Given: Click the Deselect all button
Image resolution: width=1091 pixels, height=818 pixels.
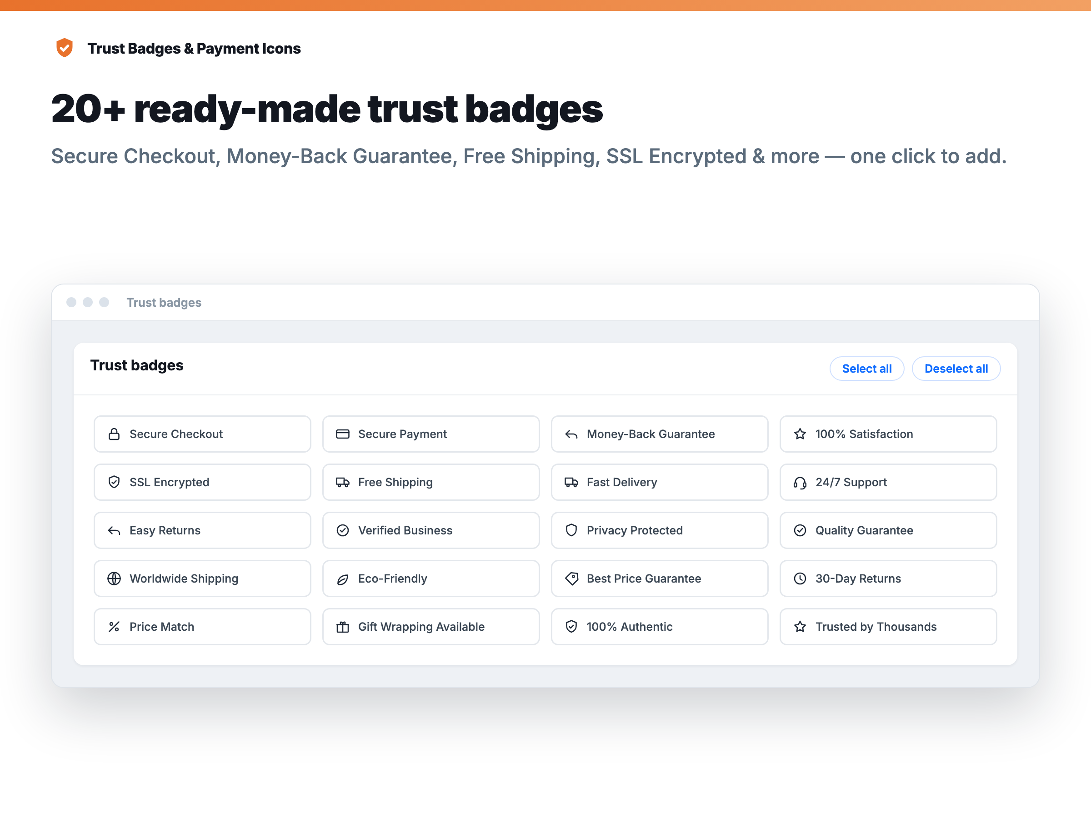Looking at the screenshot, I should click(x=956, y=369).
